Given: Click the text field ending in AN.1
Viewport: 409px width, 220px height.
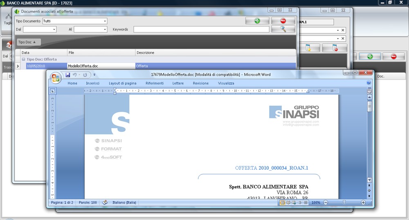Looking at the screenshot, I should (x=316, y=22).
